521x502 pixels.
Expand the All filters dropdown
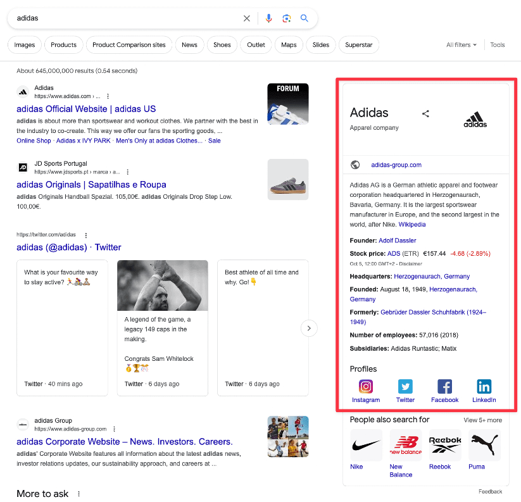(x=461, y=45)
